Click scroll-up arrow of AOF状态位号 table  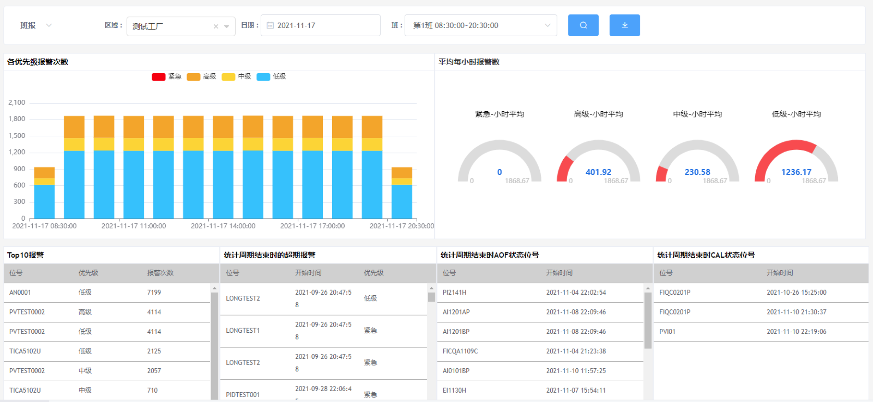(648, 288)
